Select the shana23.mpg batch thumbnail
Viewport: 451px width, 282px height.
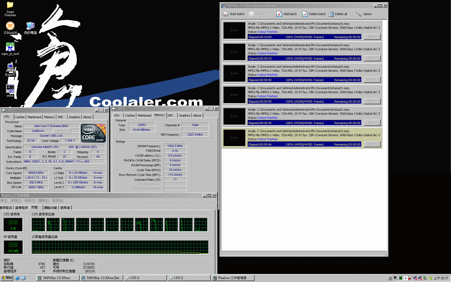235,138
